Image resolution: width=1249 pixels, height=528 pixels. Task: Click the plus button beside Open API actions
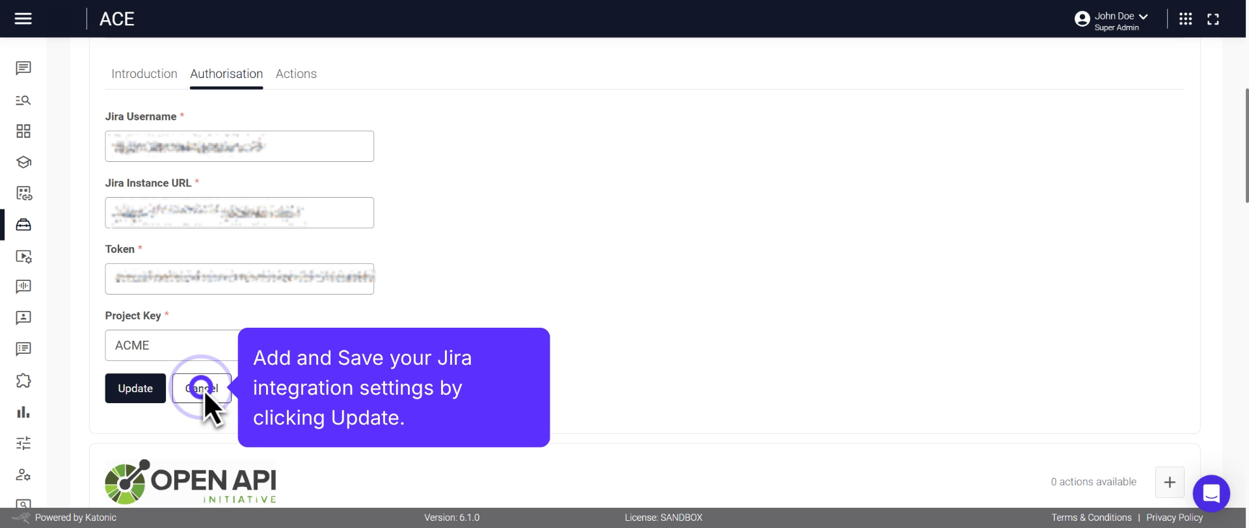[1169, 482]
